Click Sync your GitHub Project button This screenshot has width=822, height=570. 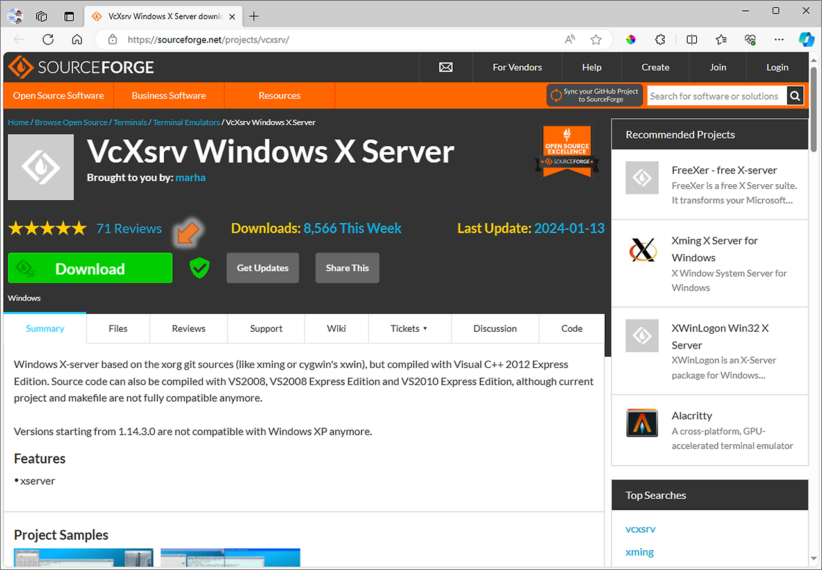pos(594,96)
